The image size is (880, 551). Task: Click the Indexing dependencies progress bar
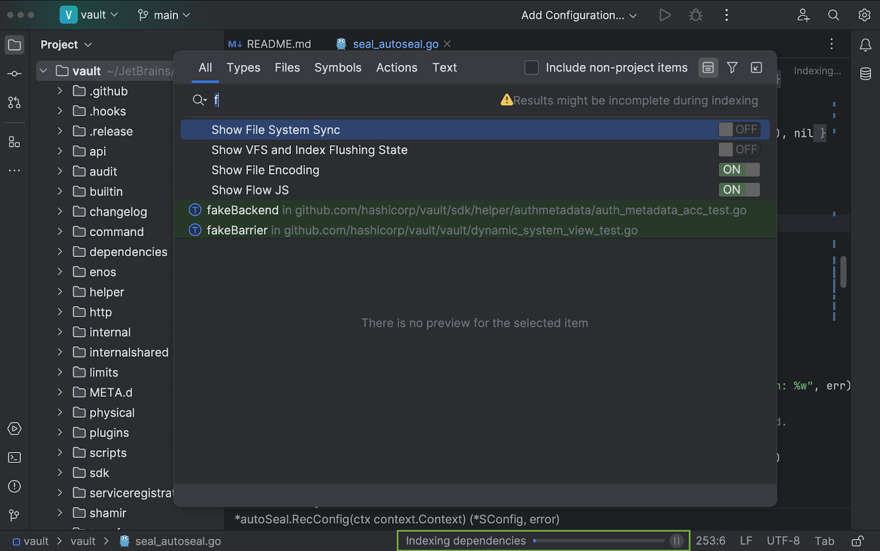point(599,541)
